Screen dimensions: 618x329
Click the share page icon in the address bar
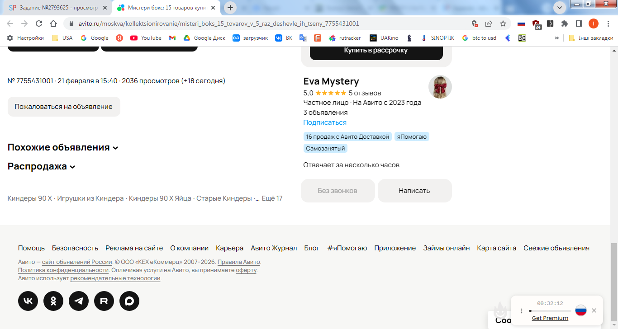pos(489,23)
